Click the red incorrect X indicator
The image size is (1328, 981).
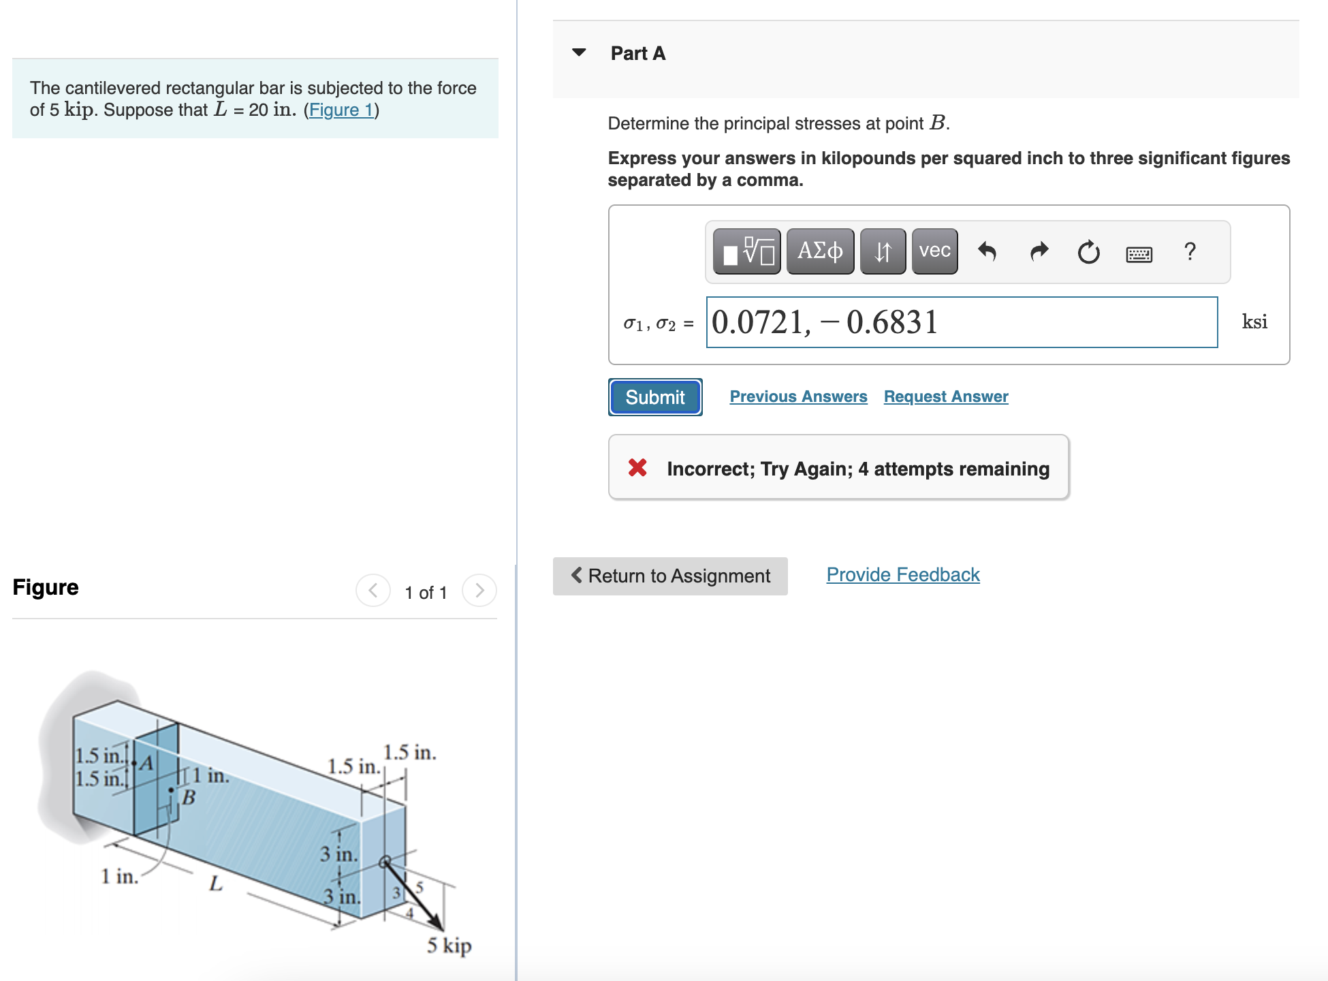coord(638,468)
